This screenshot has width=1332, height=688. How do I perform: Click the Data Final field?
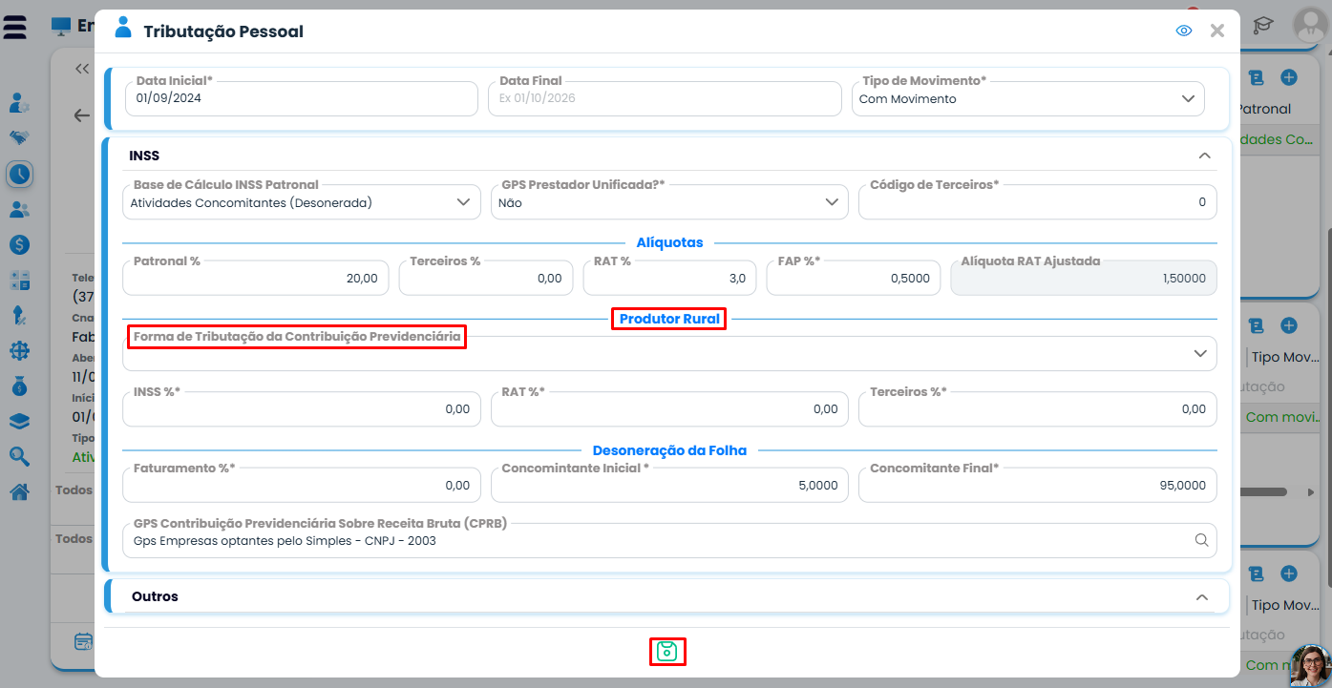click(x=665, y=99)
